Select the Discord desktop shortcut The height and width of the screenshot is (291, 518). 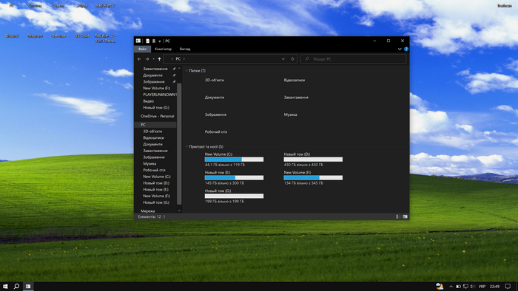pyautogui.click(x=12, y=35)
